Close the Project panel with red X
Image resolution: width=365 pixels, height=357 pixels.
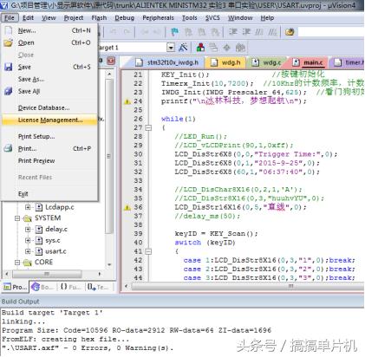[x=111, y=61]
